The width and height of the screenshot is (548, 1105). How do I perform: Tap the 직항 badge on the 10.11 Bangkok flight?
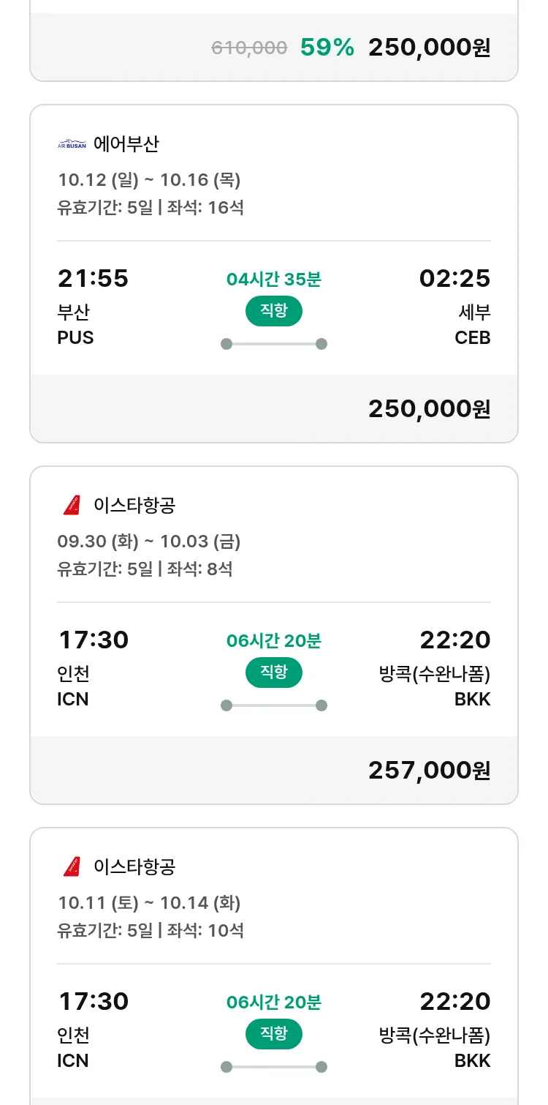coord(273,1034)
